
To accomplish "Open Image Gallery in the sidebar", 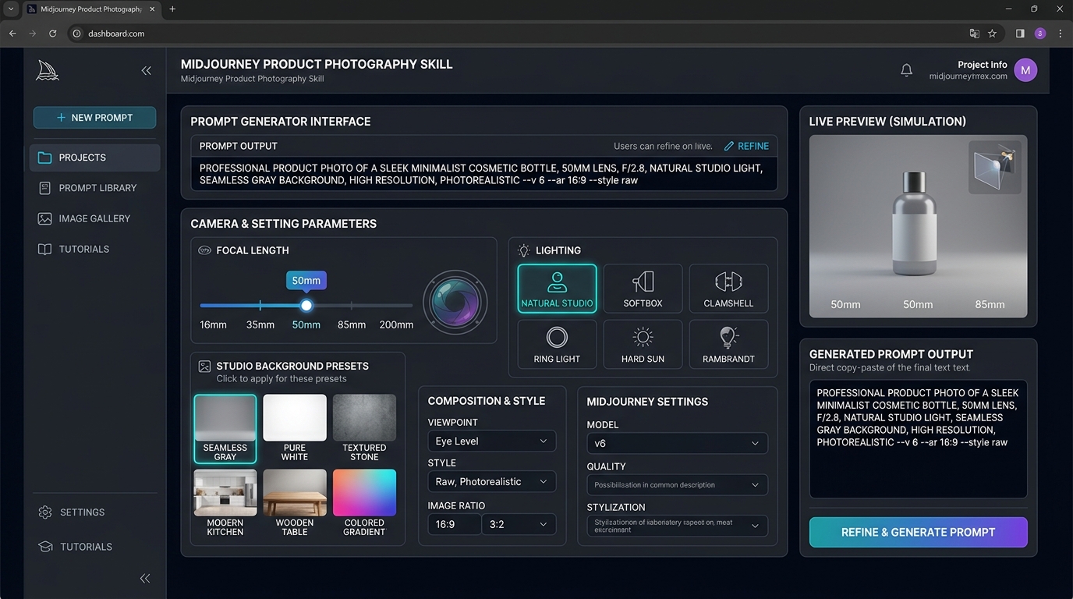I will (95, 218).
